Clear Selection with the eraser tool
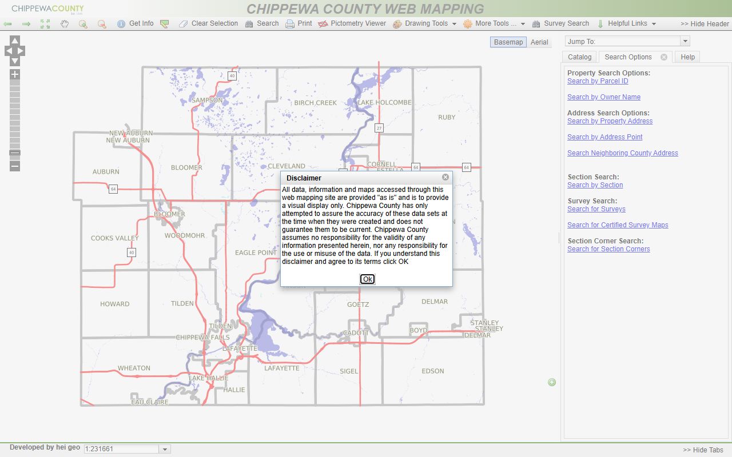 (208, 23)
